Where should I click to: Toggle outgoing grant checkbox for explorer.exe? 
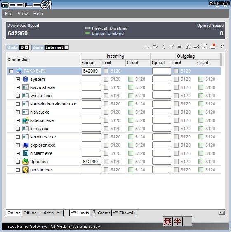coord(200,145)
